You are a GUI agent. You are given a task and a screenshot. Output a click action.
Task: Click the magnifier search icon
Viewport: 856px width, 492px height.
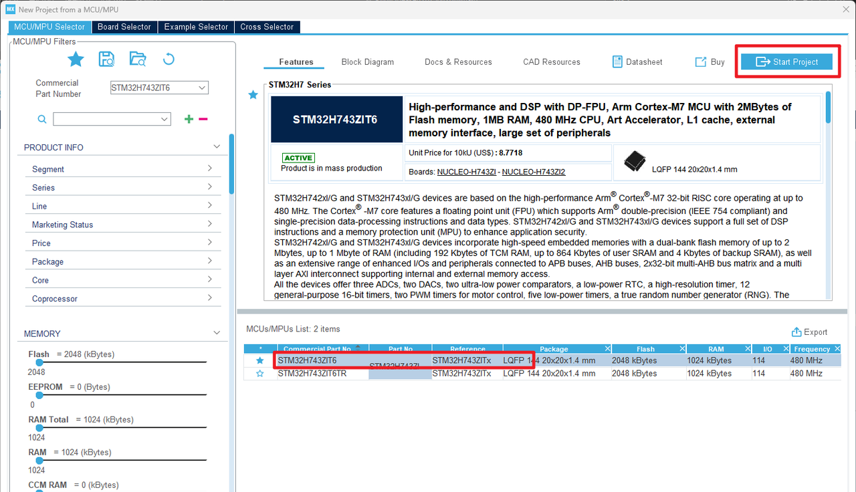[x=42, y=119]
